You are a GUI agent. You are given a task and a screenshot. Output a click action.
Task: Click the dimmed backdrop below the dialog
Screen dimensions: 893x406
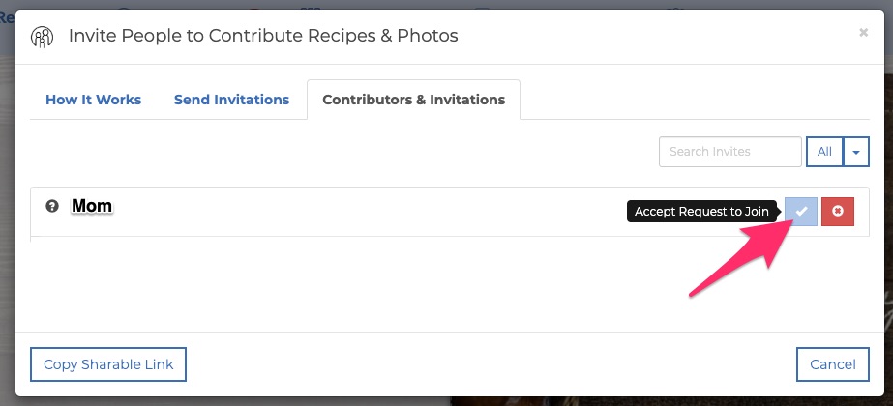pyautogui.click(x=447, y=401)
